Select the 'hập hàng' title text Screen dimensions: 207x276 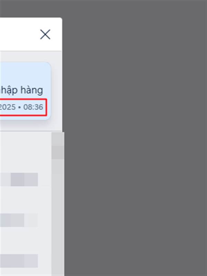pyautogui.click(x=21, y=90)
